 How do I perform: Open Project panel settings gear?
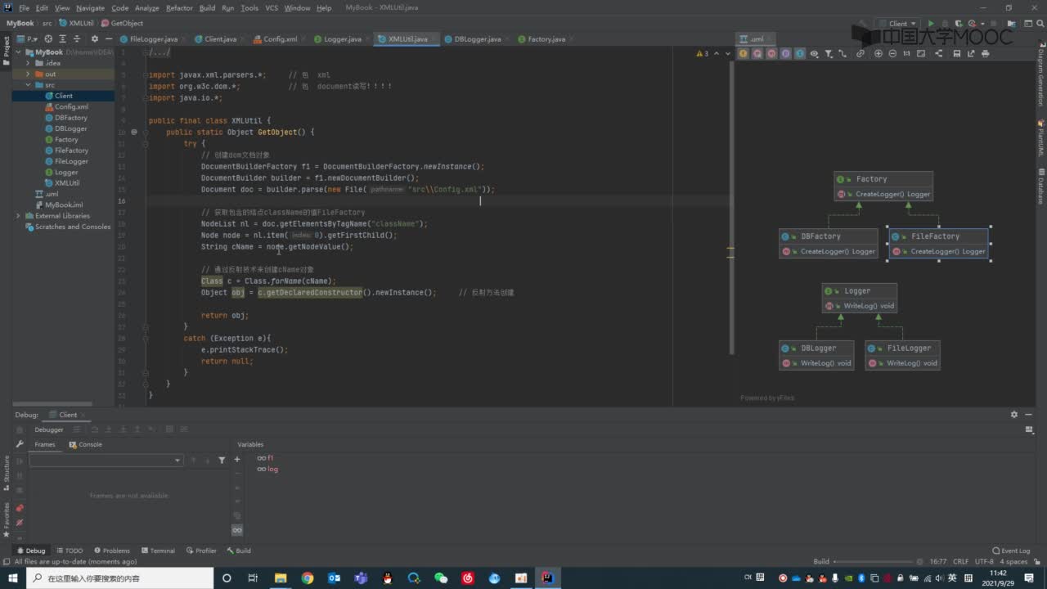(x=94, y=38)
